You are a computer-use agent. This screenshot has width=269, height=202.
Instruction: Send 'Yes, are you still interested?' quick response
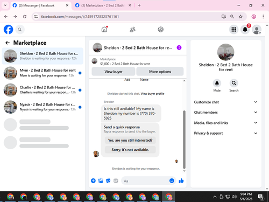[130, 140]
